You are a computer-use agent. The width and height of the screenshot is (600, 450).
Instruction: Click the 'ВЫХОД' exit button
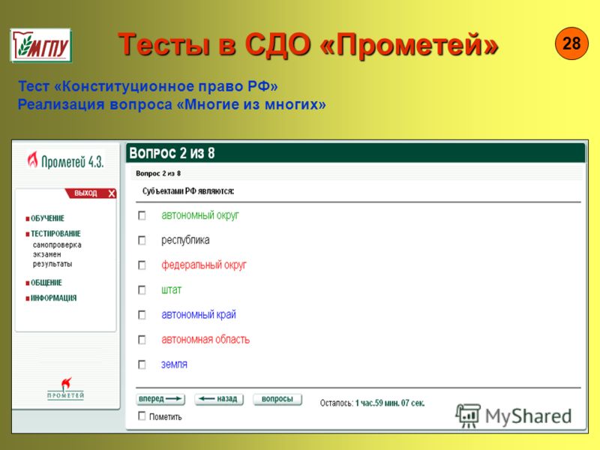(91, 193)
